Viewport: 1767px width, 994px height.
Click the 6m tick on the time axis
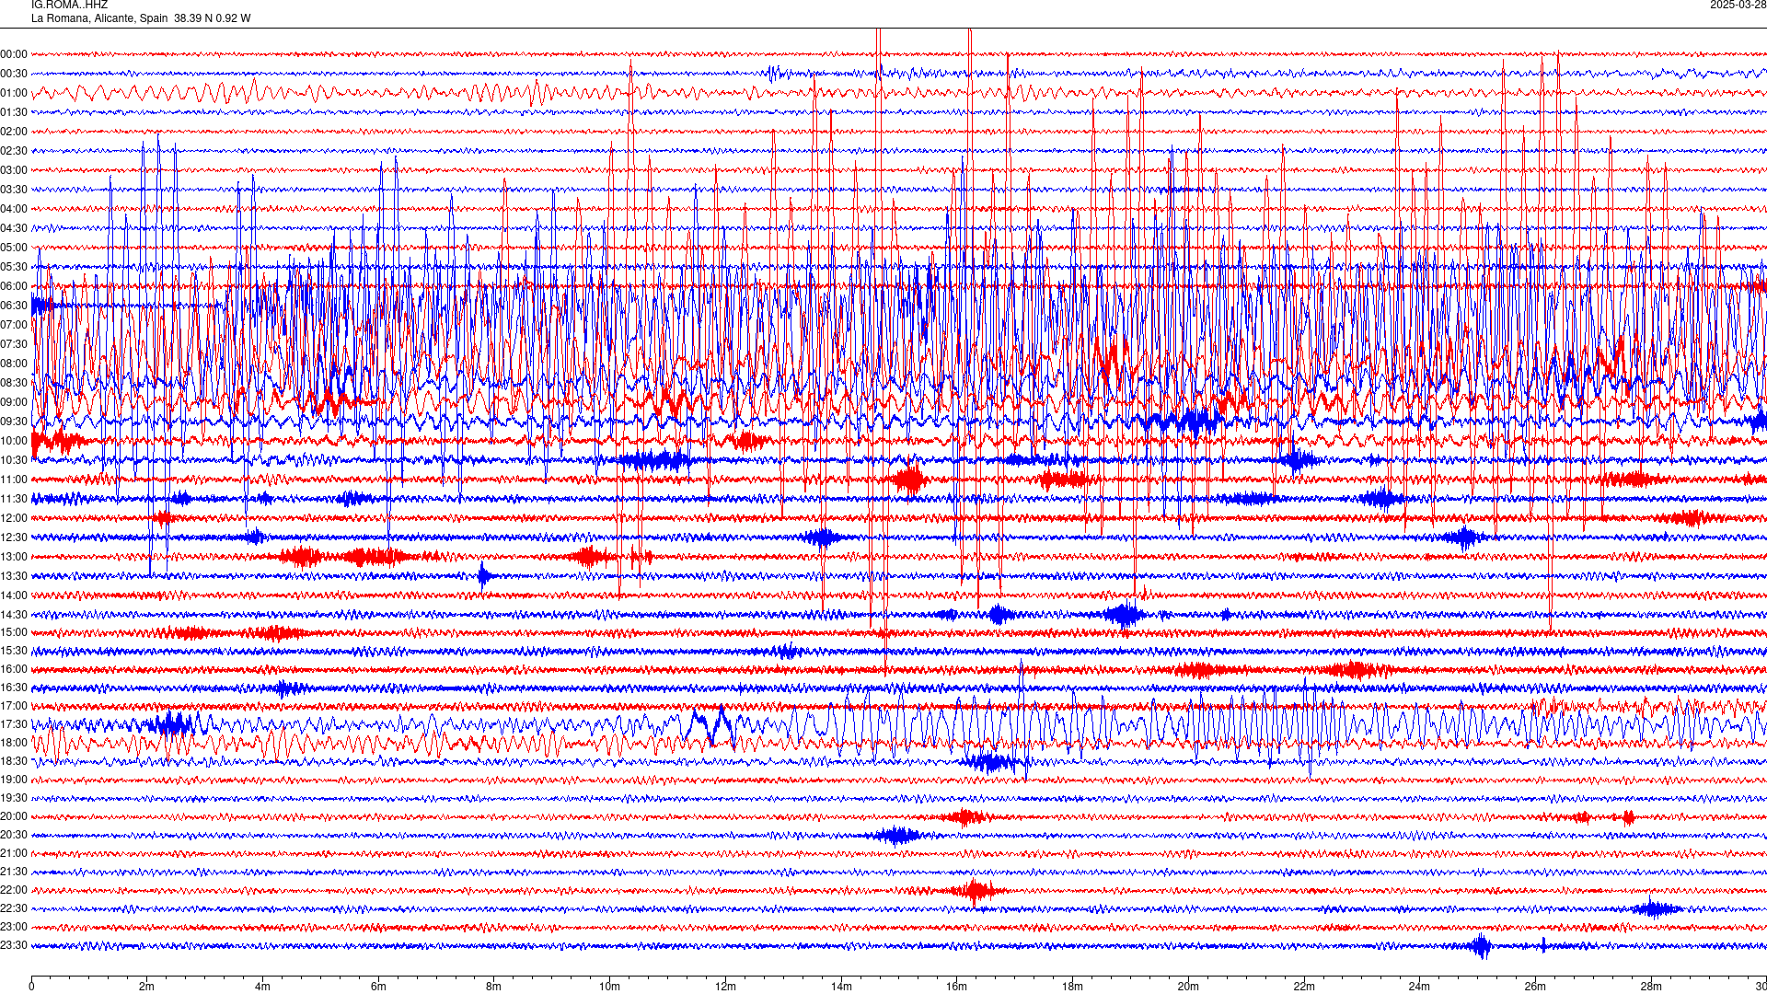click(378, 987)
